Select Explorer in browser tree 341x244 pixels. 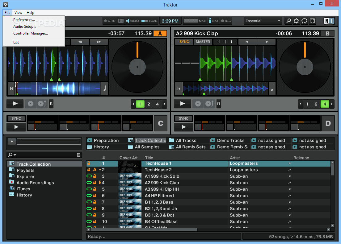tap(26, 176)
